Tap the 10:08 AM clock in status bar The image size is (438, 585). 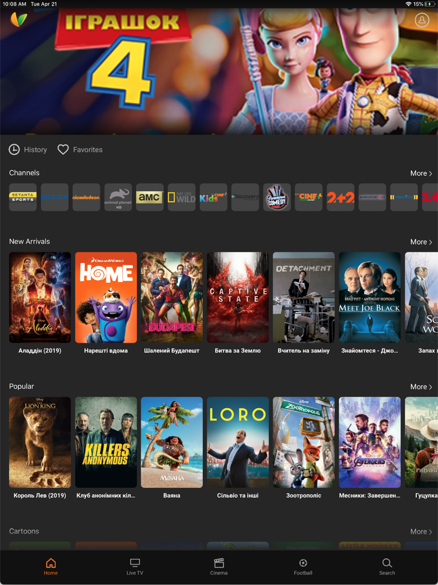(x=14, y=4)
